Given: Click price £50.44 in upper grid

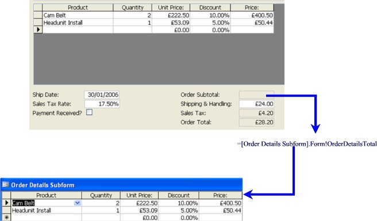Looking at the screenshot, I should pyautogui.click(x=252, y=22).
